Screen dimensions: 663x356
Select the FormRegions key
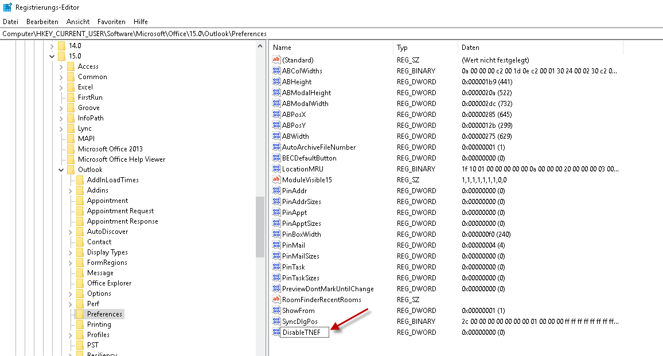coord(107,263)
